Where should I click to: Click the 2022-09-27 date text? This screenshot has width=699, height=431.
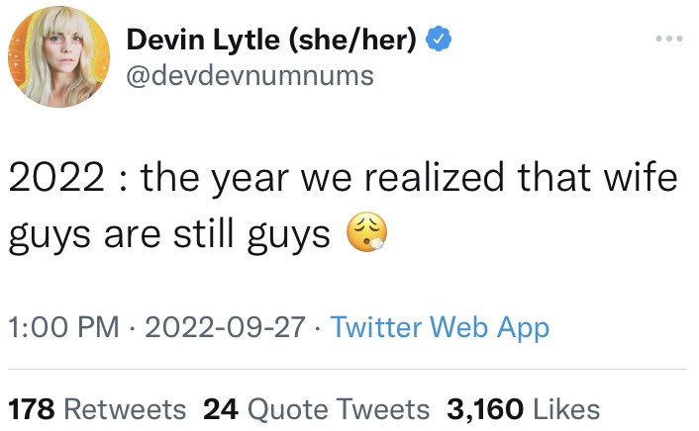pyautogui.click(x=225, y=327)
